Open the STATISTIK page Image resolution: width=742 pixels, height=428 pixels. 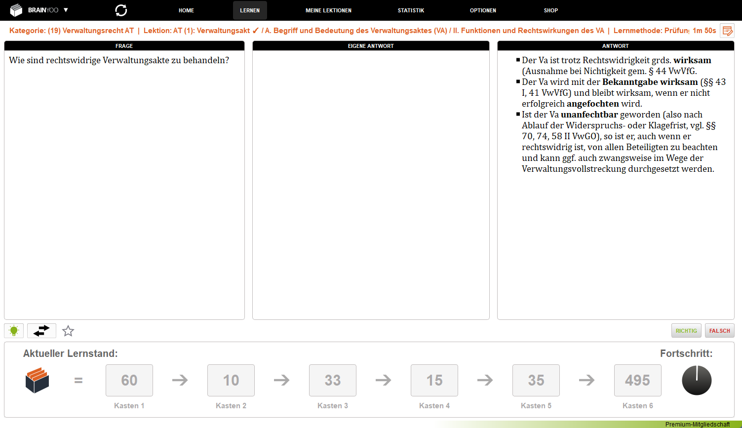(x=411, y=10)
